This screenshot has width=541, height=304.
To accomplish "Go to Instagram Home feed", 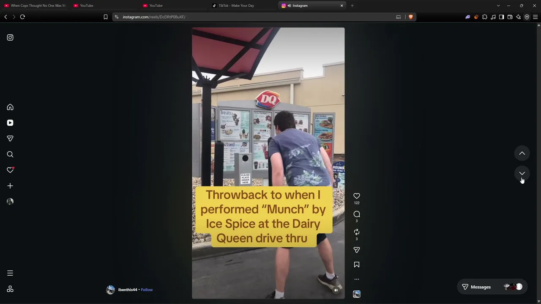I will [10, 107].
